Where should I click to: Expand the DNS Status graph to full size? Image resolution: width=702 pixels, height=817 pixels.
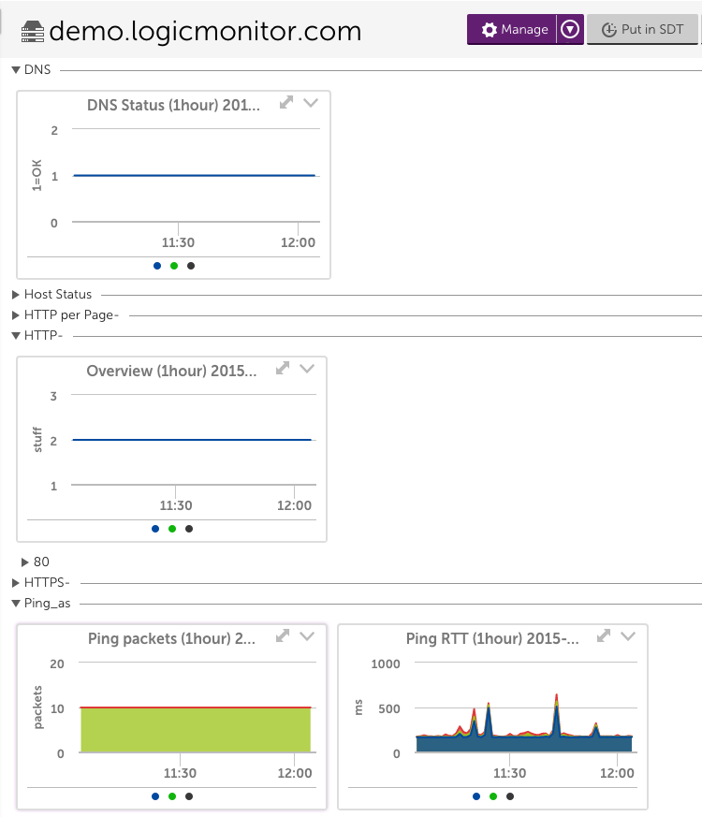coord(288,104)
